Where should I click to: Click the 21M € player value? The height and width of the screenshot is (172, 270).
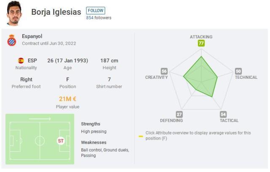pos(67,99)
